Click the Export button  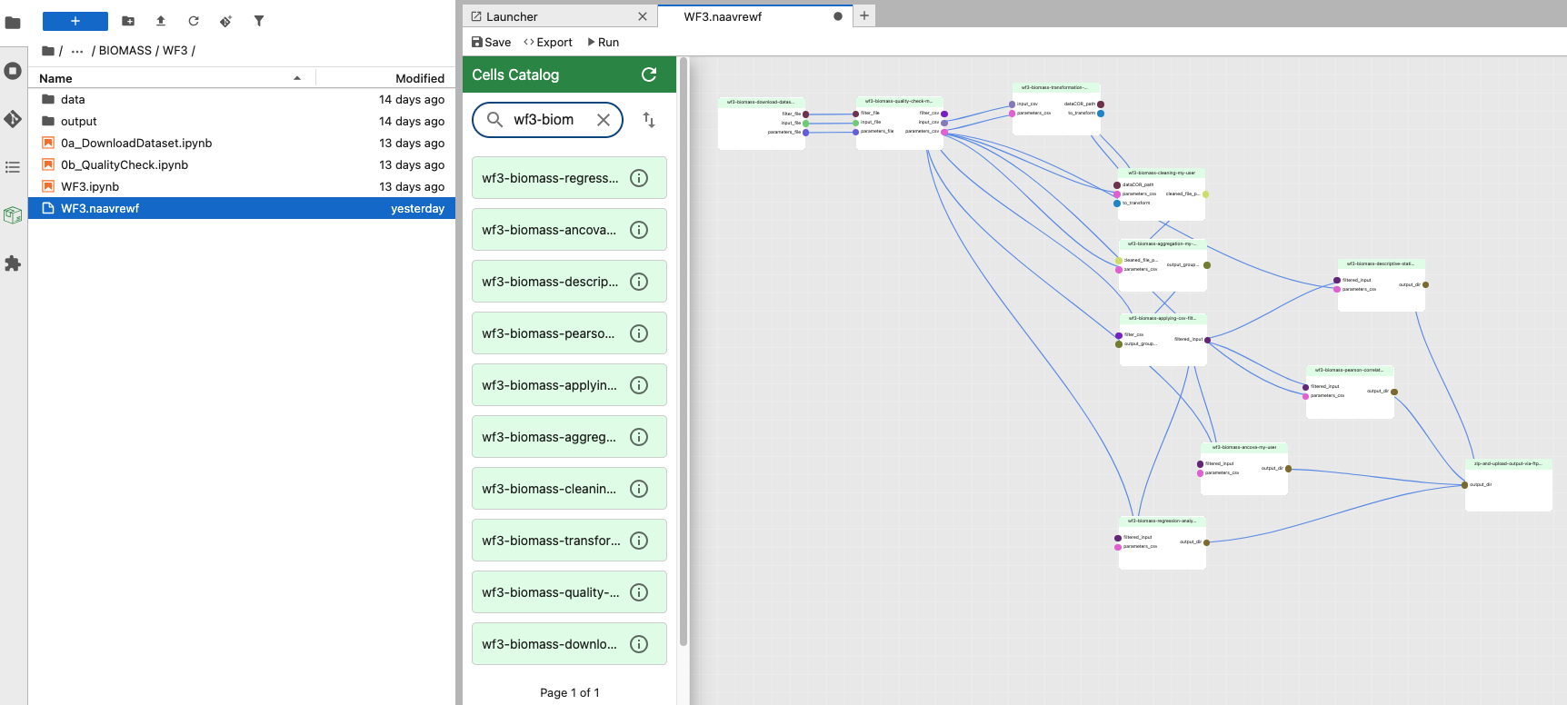[548, 42]
